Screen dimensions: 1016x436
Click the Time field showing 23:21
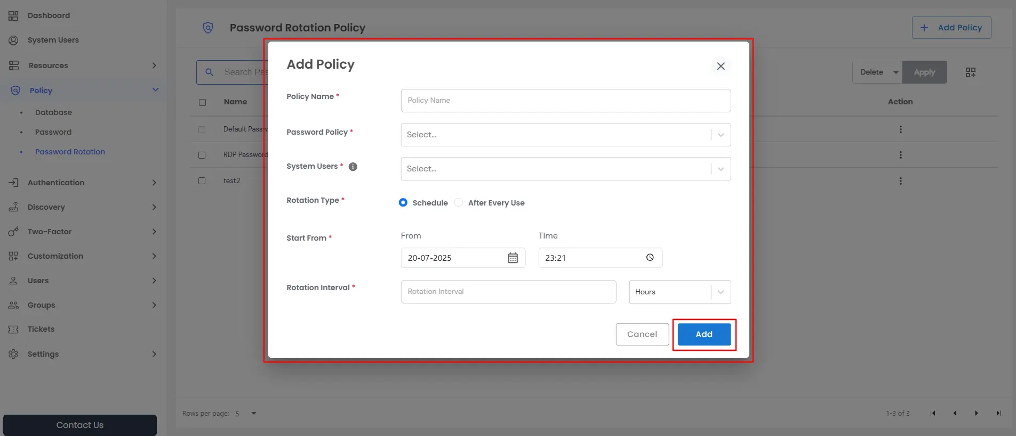(601, 258)
